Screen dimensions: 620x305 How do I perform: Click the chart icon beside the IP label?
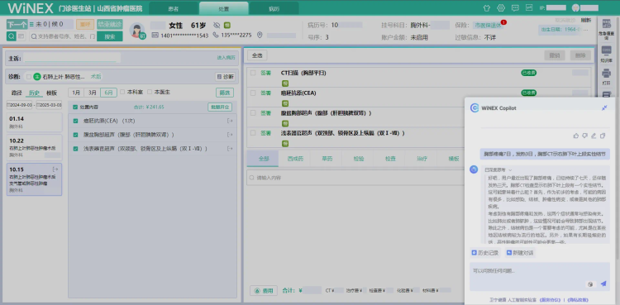click(529, 7)
